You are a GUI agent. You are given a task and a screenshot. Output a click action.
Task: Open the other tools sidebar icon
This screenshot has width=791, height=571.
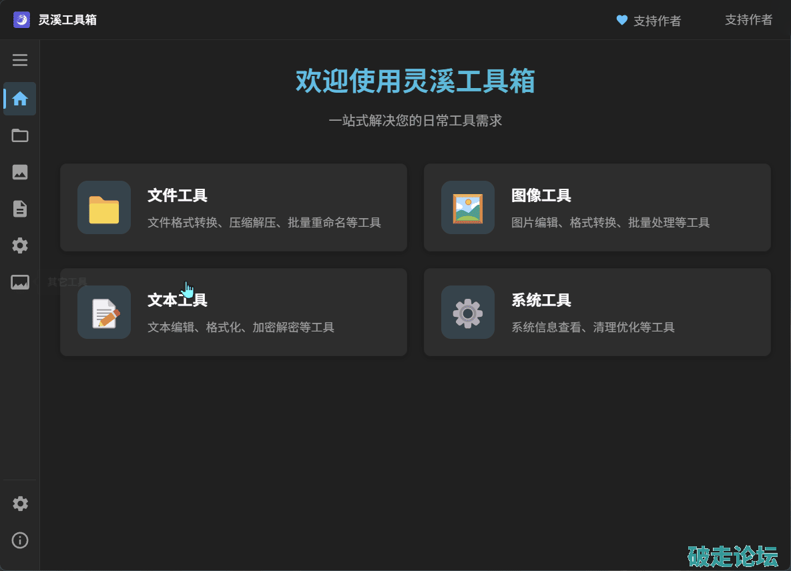click(x=20, y=282)
